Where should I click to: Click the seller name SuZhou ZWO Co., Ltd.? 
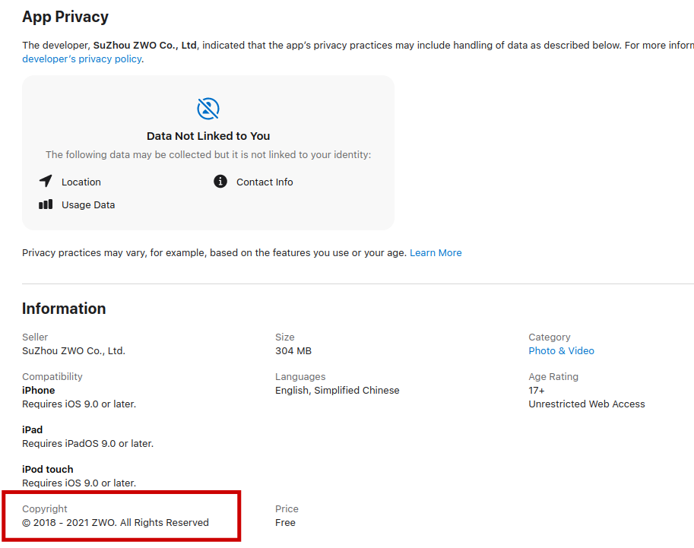pos(74,351)
